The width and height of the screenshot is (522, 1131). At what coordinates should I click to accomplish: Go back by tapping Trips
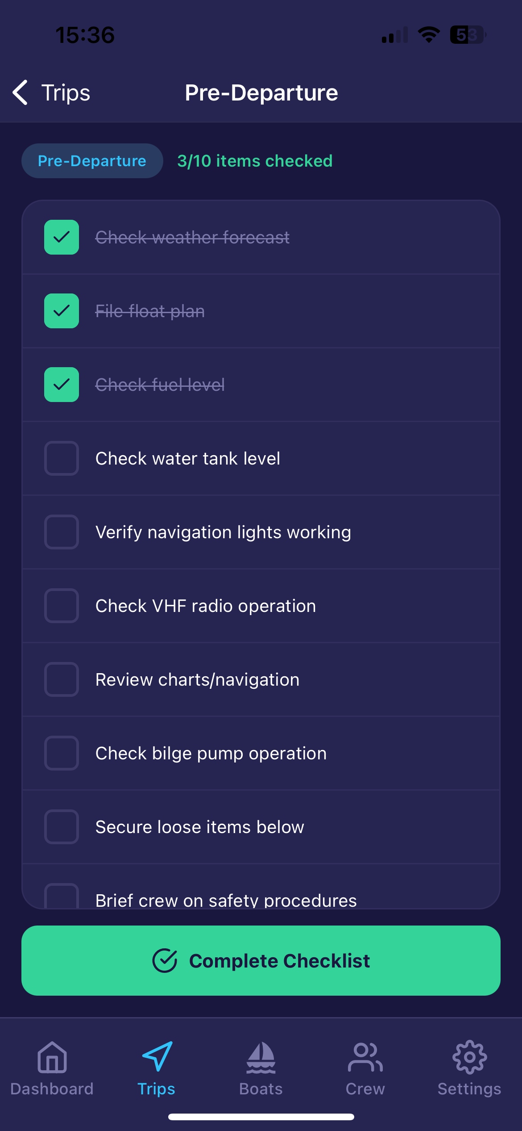point(66,92)
